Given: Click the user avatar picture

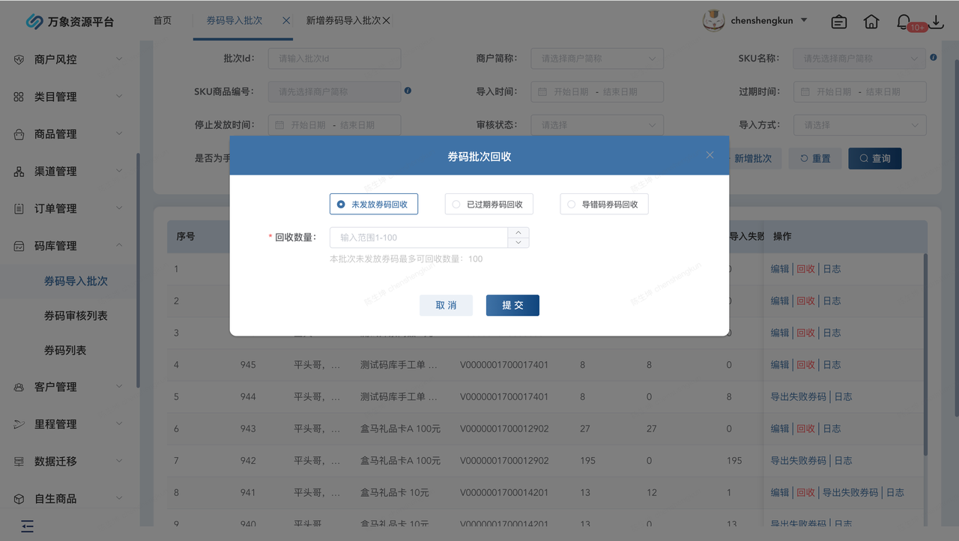Looking at the screenshot, I should click(713, 21).
